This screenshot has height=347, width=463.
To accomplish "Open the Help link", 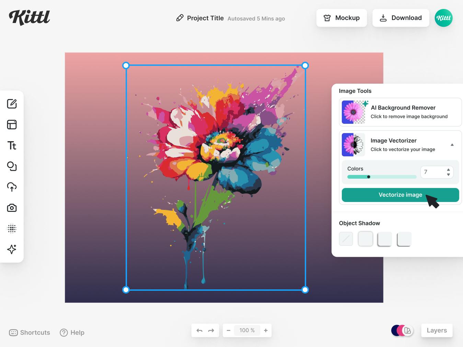I will [x=72, y=333].
